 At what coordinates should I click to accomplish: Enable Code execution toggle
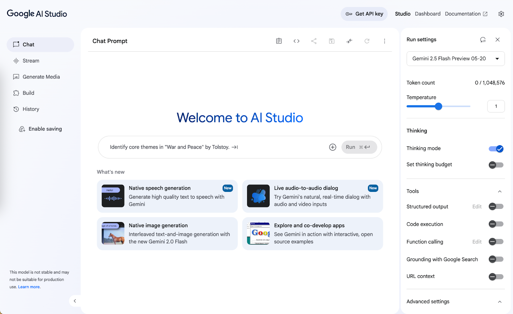click(x=496, y=224)
